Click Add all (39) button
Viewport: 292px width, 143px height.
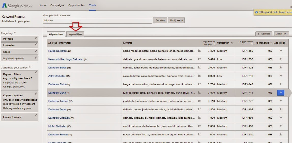coord(281,34)
